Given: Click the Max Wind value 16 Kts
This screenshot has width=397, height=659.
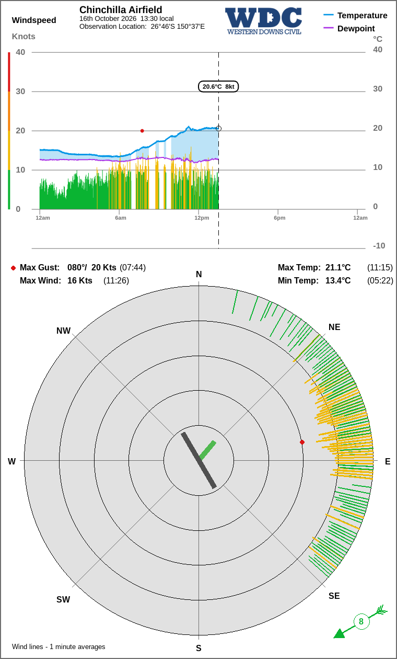Looking at the screenshot, I should (80, 281).
